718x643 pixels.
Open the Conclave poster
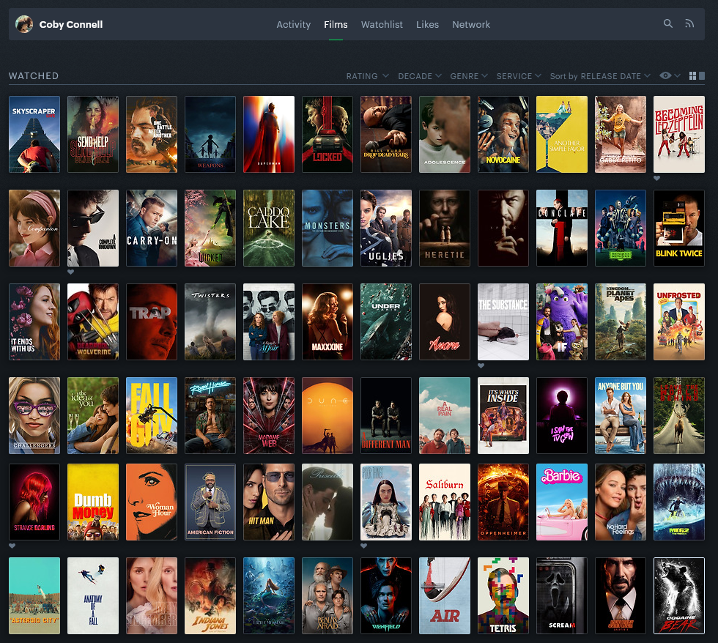pyautogui.click(x=562, y=228)
